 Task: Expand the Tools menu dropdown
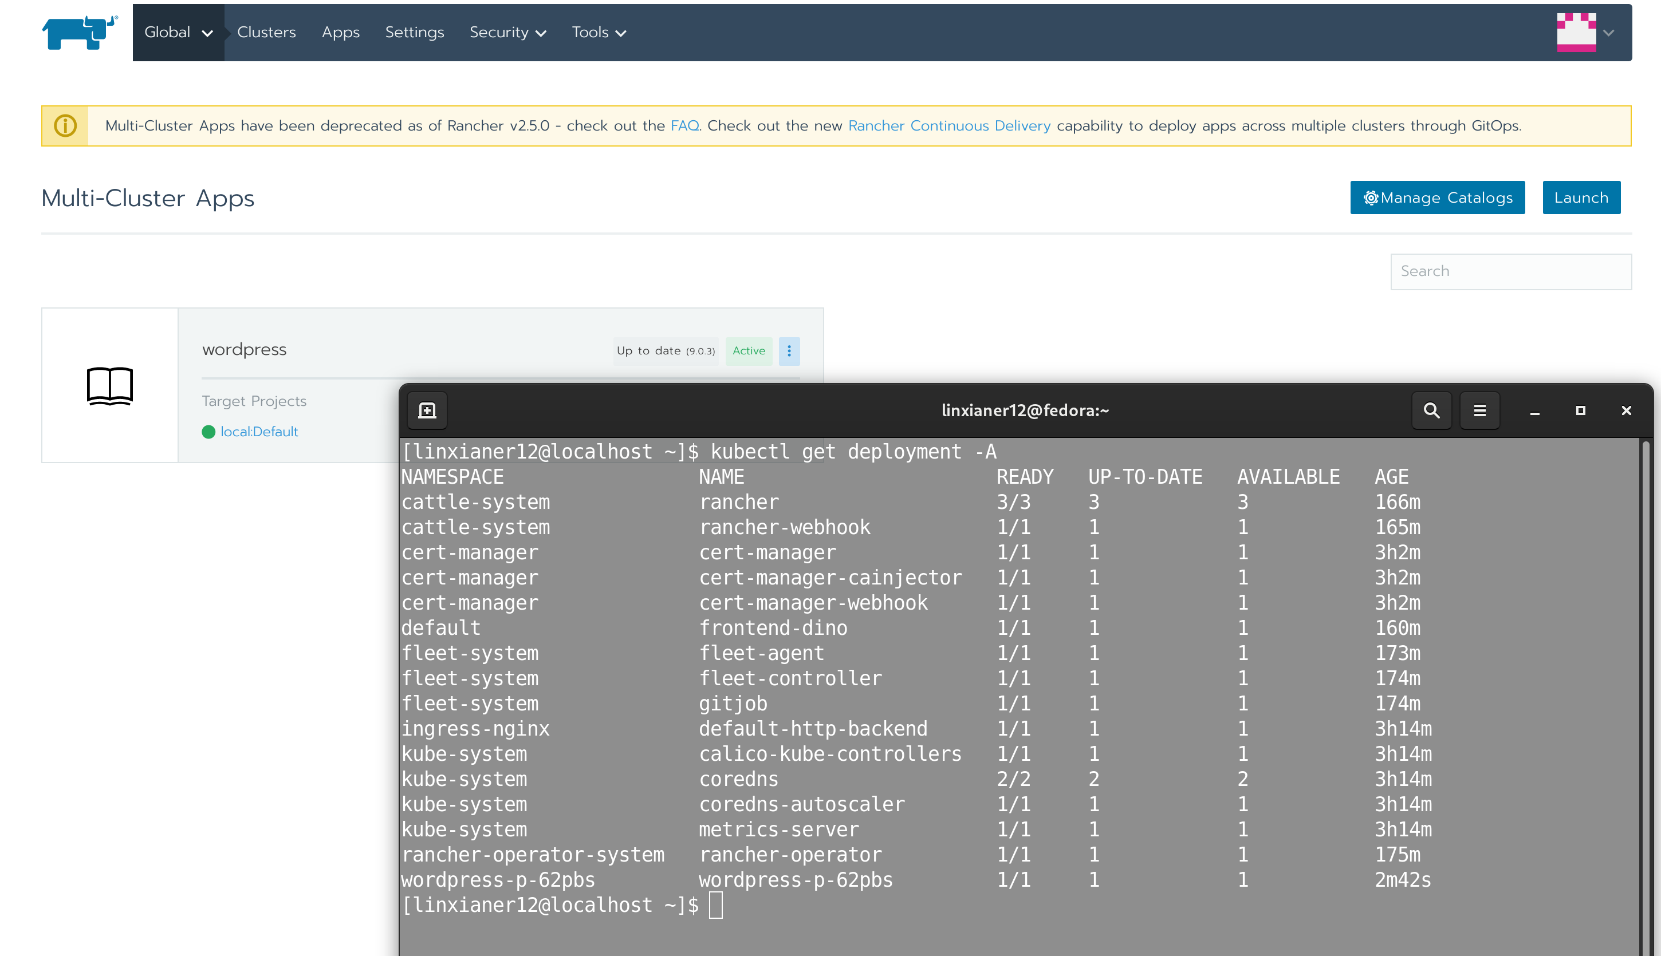click(597, 32)
